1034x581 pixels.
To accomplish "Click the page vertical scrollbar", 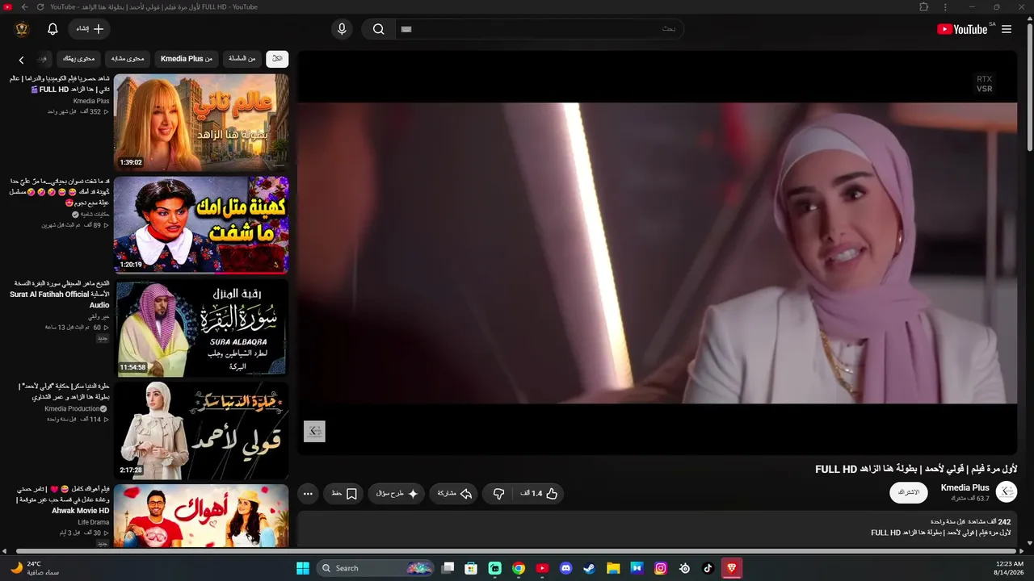I will tap(1029, 89).
